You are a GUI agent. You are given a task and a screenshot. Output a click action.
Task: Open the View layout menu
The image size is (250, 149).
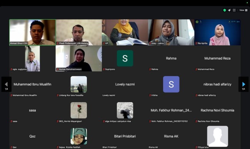point(243,10)
